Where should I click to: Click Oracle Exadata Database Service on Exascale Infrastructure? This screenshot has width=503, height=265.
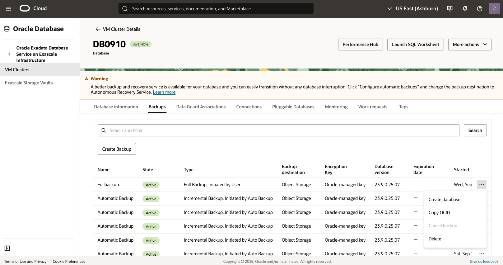click(x=42, y=54)
